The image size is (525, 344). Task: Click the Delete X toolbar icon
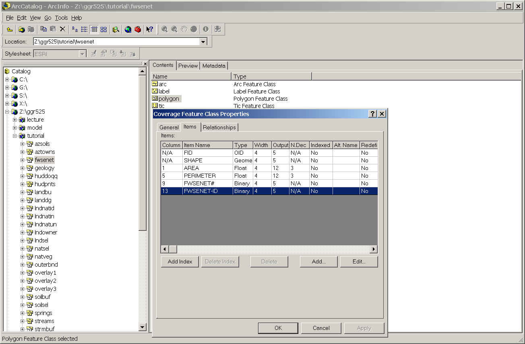click(x=62, y=29)
